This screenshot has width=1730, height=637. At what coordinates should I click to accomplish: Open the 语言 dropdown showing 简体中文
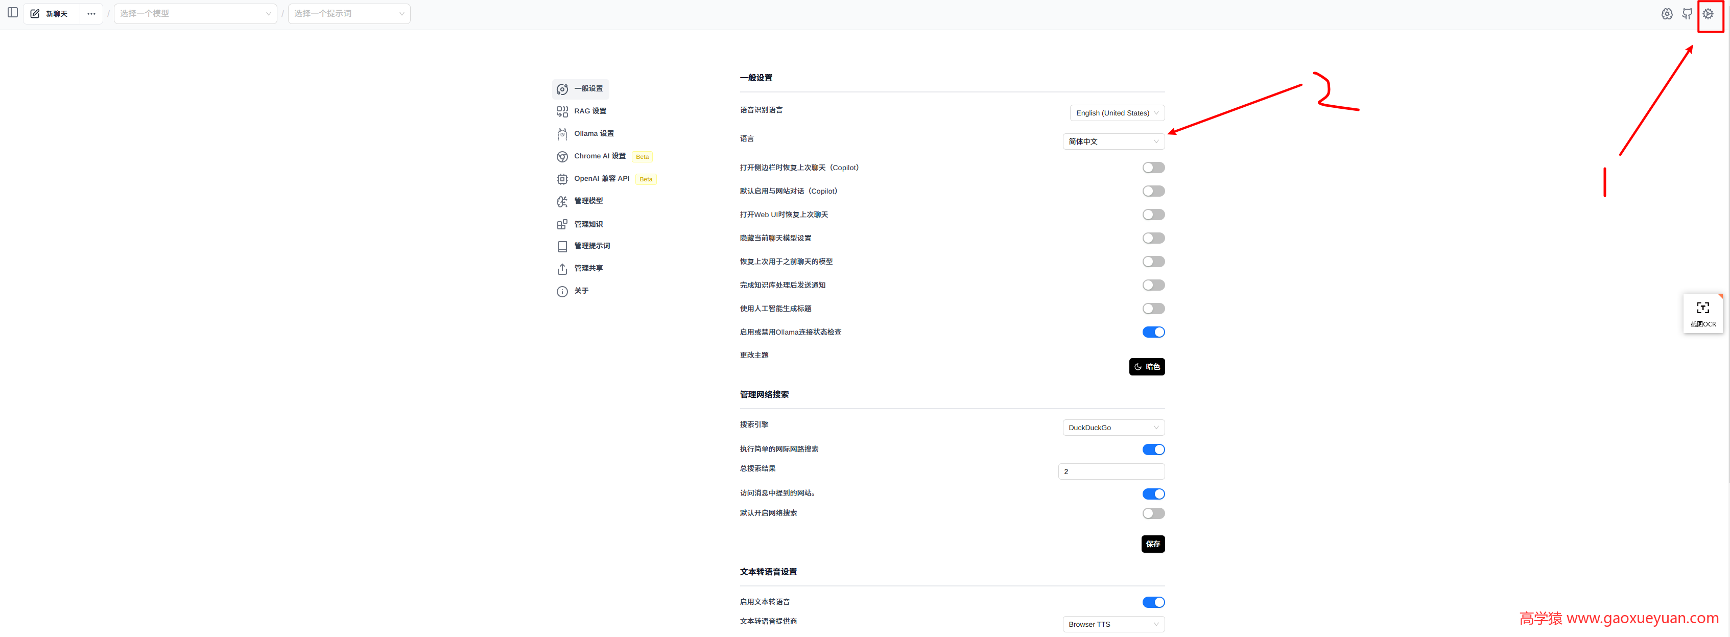pyautogui.click(x=1113, y=141)
